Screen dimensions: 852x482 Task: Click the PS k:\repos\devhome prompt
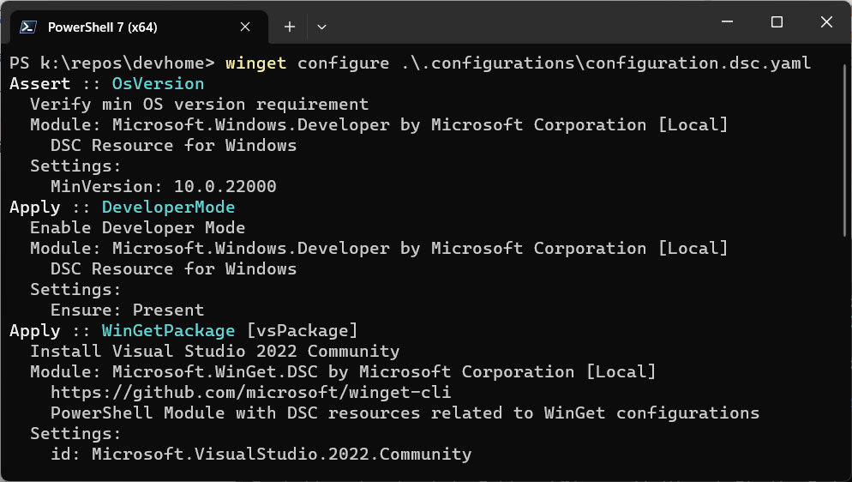click(x=112, y=63)
